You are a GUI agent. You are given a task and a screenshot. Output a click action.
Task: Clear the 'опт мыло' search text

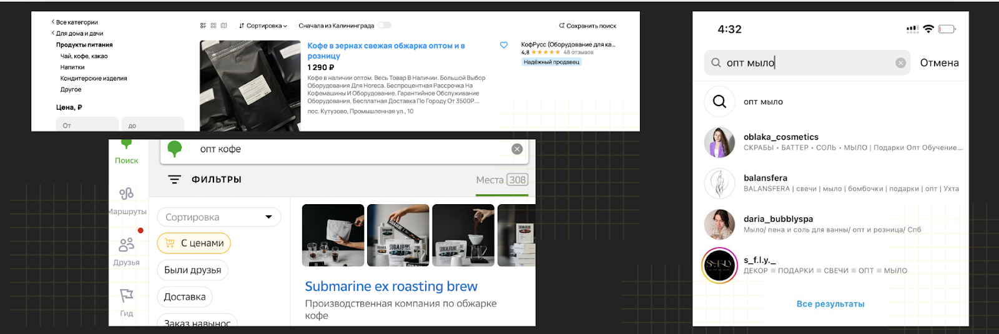[x=900, y=62]
